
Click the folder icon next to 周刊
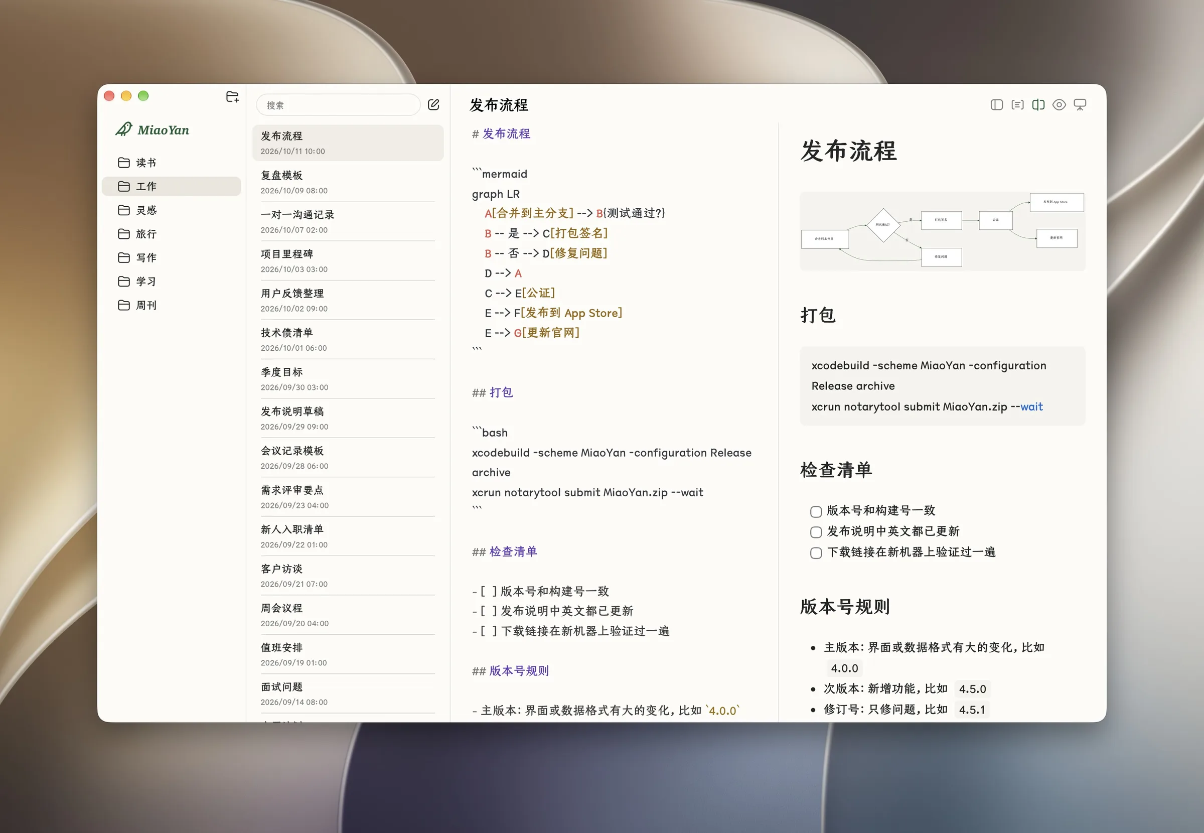(123, 305)
